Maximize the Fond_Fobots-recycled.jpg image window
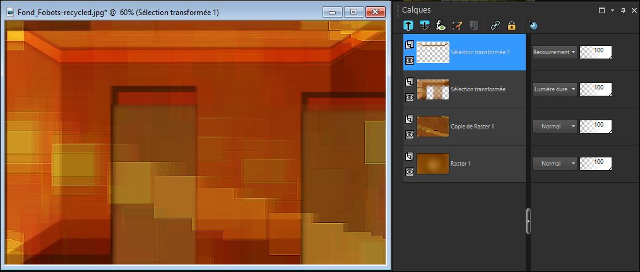 (x=353, y=12)
